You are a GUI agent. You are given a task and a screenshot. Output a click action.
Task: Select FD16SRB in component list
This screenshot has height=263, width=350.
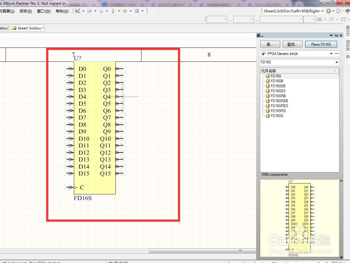pyautogui.click(x=278, y=96)
